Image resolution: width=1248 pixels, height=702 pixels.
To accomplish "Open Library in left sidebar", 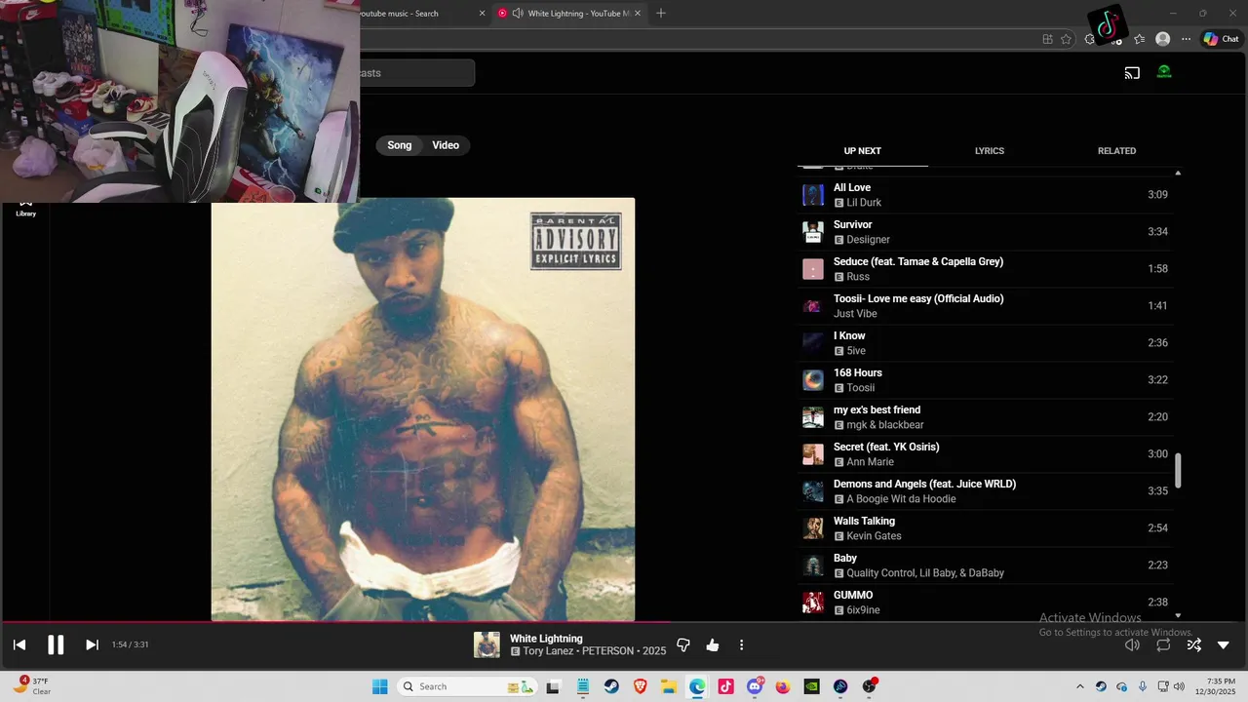I will click(x=26, y=209).
